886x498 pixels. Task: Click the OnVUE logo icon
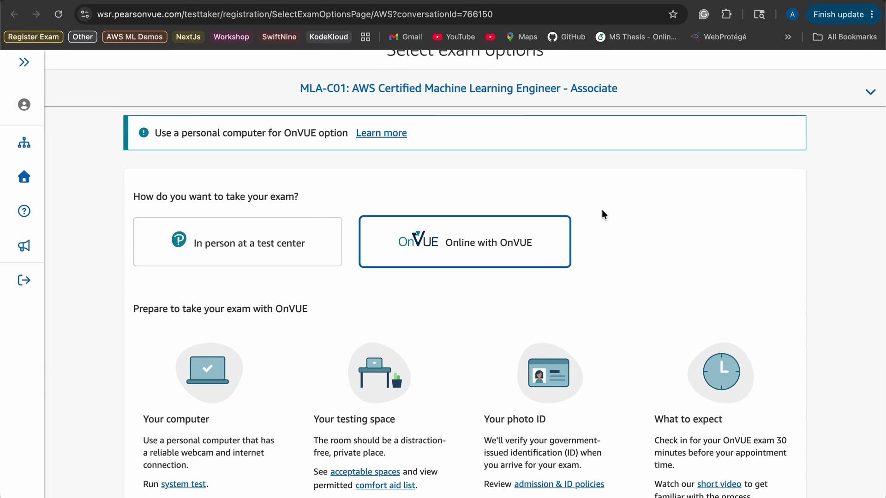pos(418,239)
